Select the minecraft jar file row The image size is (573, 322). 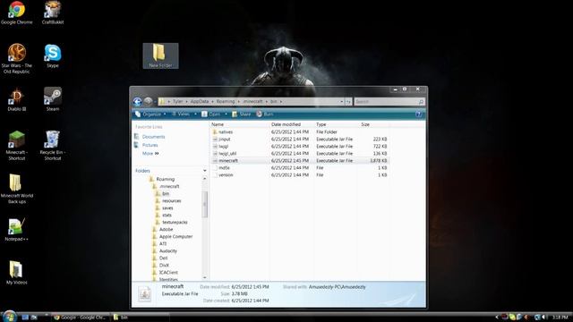(x=300, y=161)
